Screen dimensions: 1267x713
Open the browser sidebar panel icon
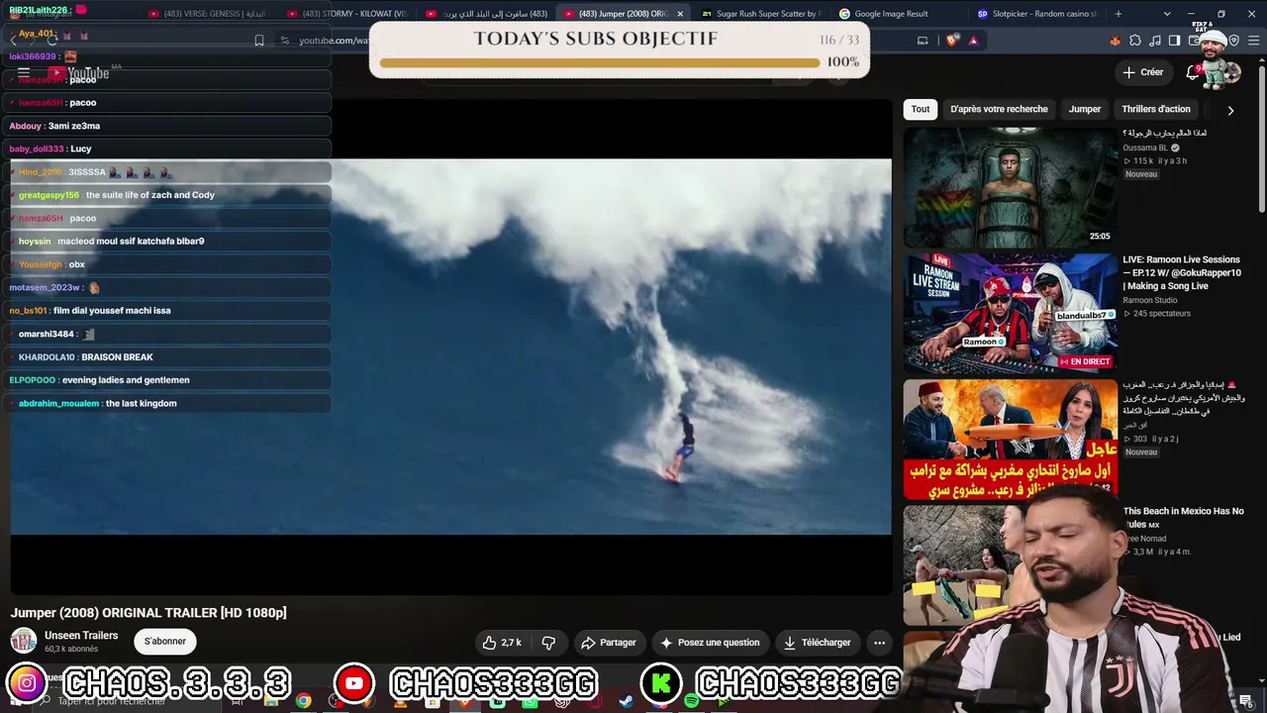pos(1174,41)
